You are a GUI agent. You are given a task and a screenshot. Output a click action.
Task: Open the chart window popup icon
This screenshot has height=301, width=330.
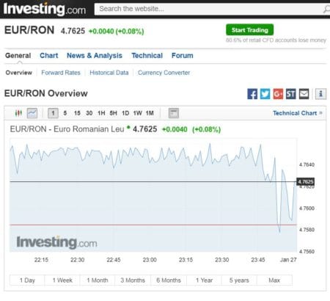[x=174, y=113]
